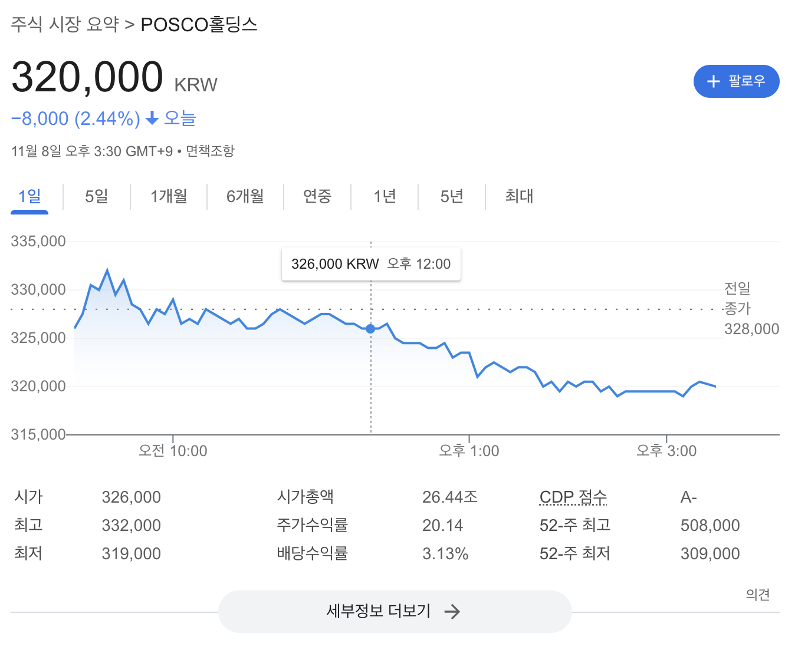This screenshot has height=660, width=808.
Task: Click the blue downward arrow indicator
Action: point(152,118)
